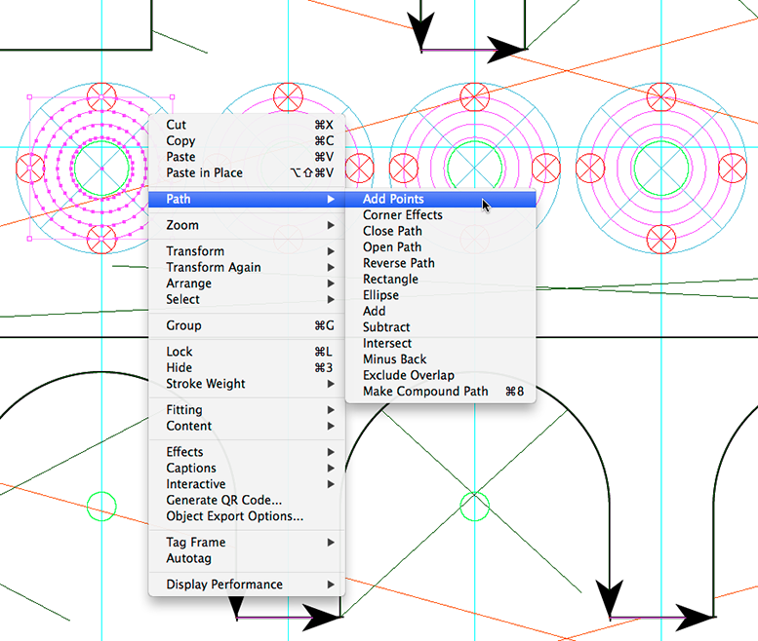
Task: Choose Reverse Path
Action: [440, 263]
